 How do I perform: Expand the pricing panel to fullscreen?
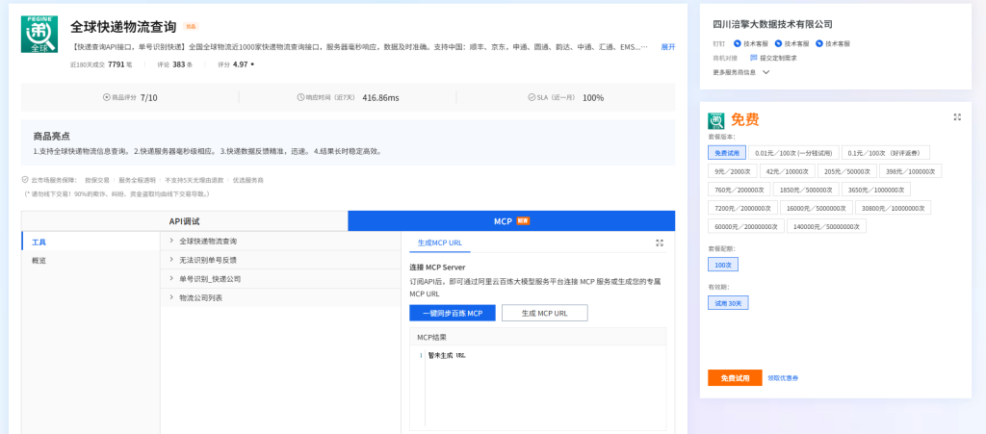tap(957, 116)
